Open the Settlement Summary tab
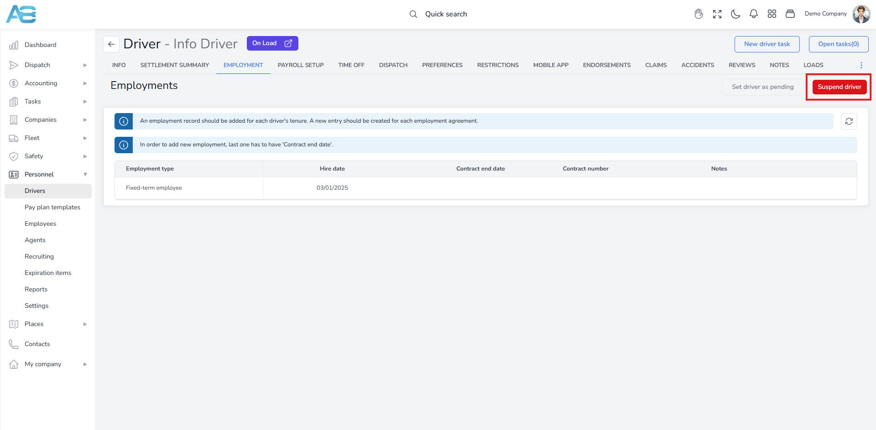This screenshot has width=876, height=430. [174, 65]
